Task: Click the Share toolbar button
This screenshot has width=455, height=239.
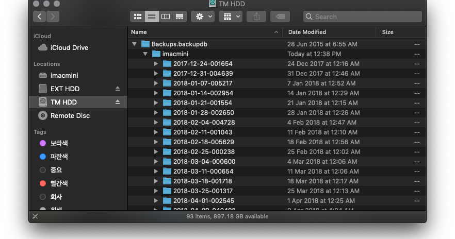Action: click(x=256, y=16)
